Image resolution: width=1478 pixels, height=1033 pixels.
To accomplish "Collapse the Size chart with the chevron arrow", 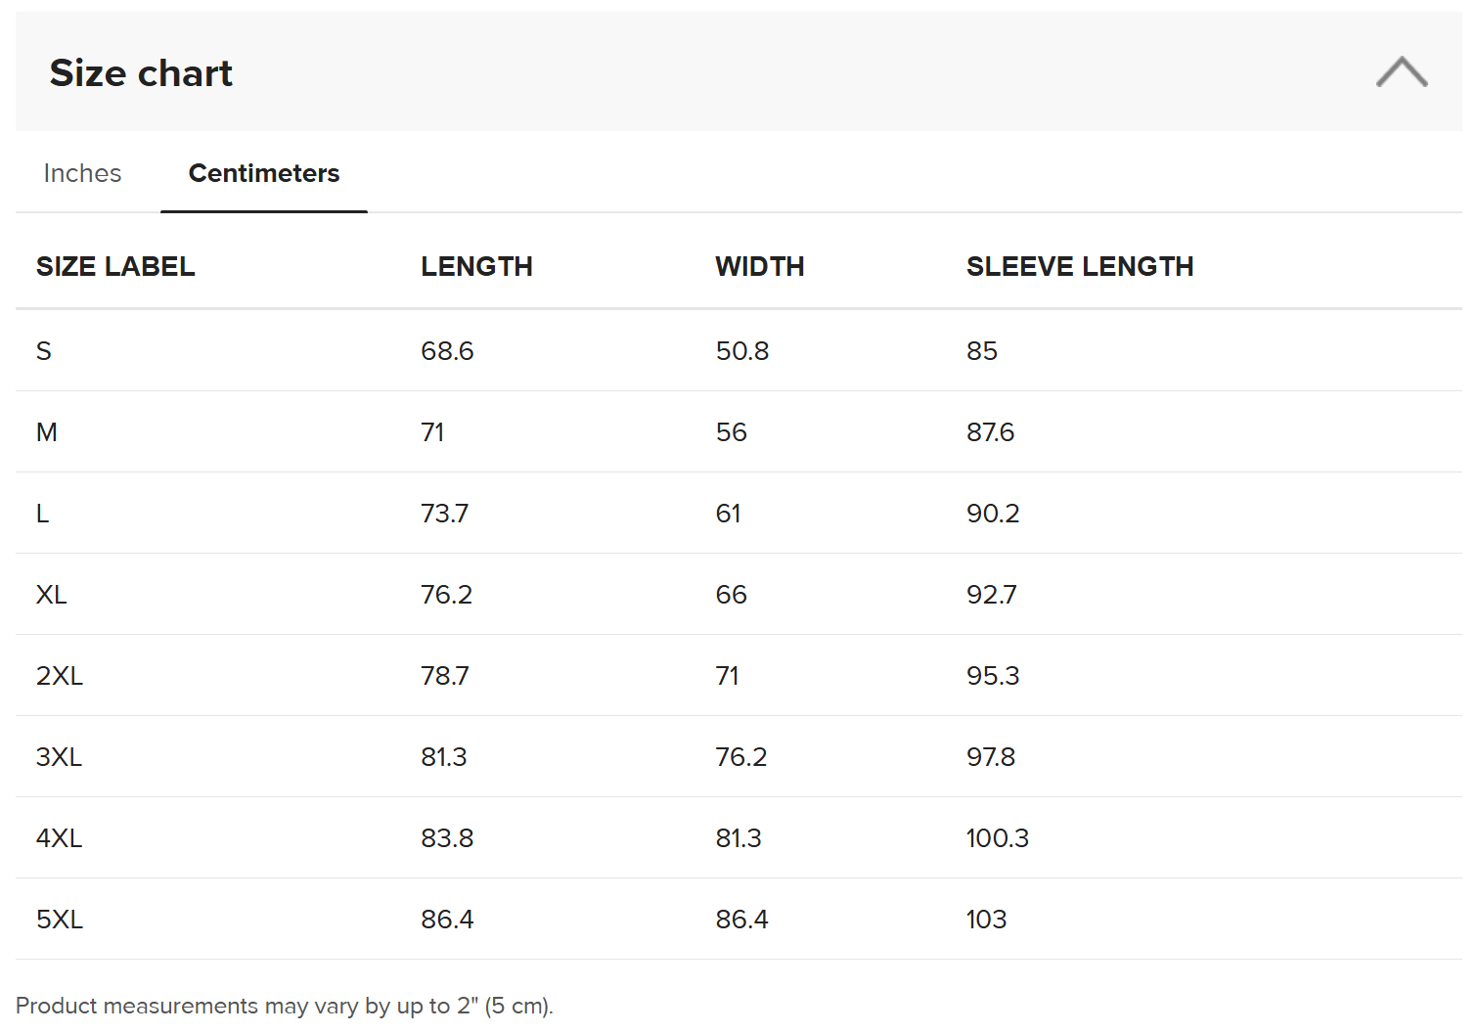I will point(1401,72).
